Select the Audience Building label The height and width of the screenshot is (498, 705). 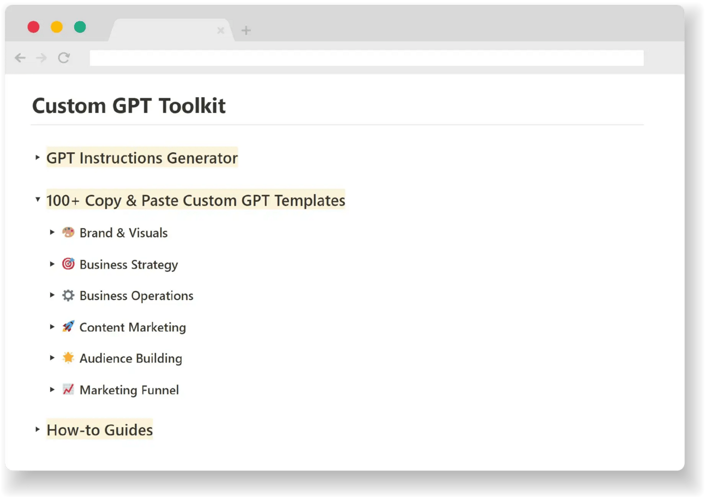click(131, 358)
